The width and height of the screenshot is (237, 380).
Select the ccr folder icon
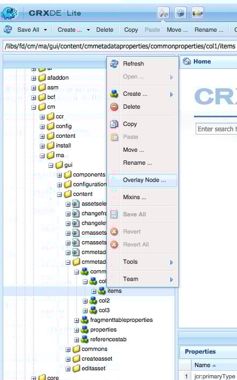tap(51, 116)
